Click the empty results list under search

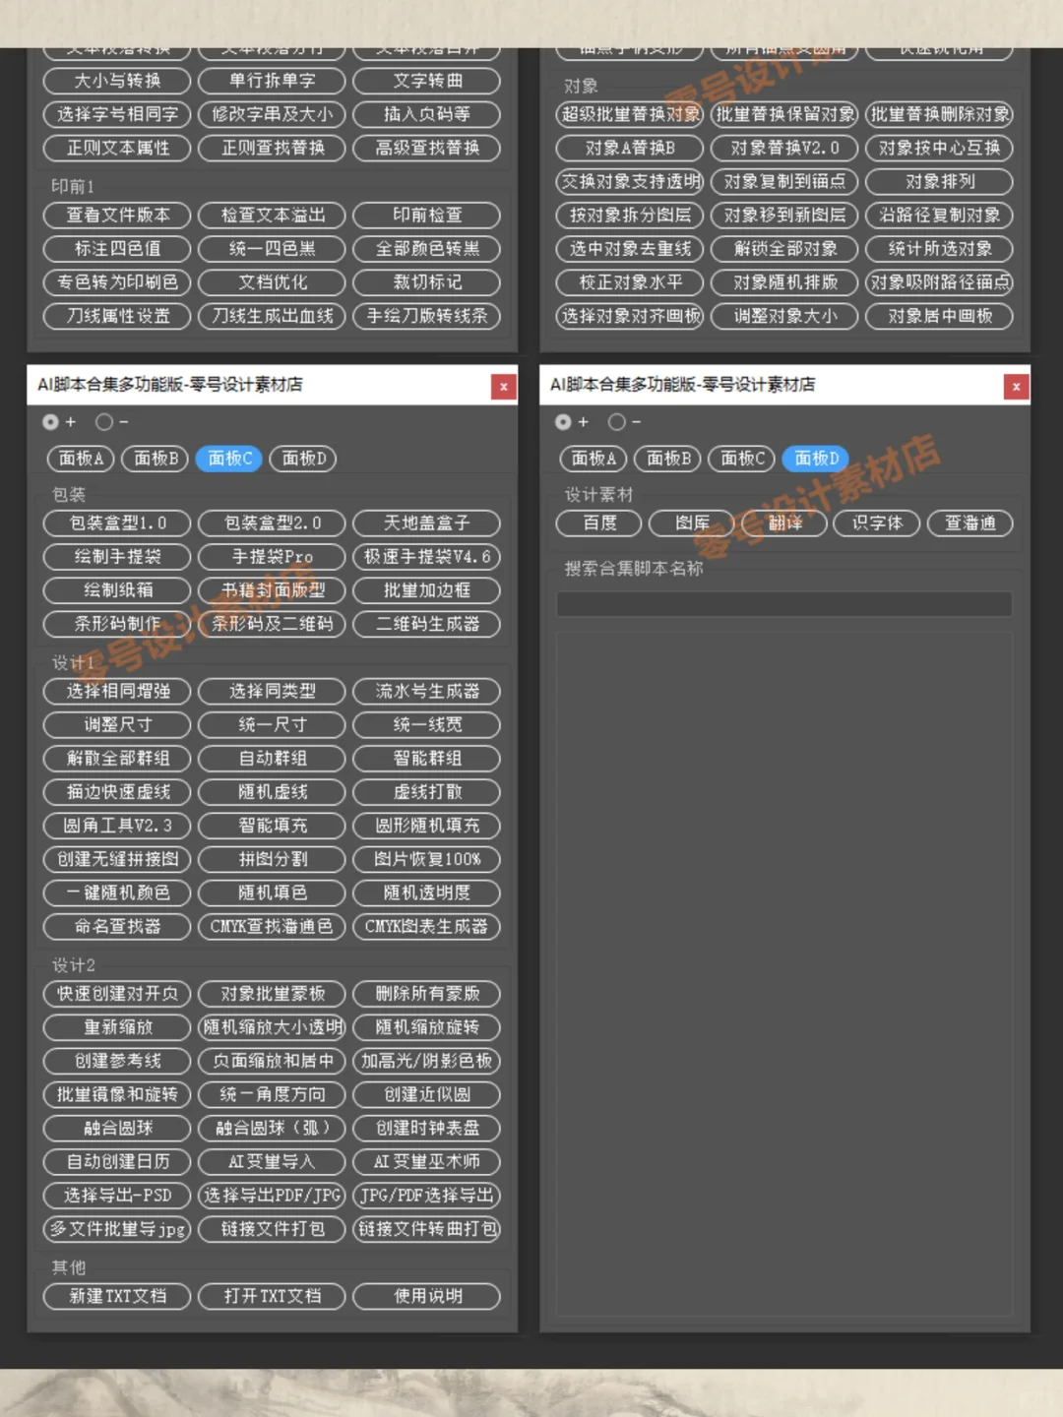coord(784,974)
